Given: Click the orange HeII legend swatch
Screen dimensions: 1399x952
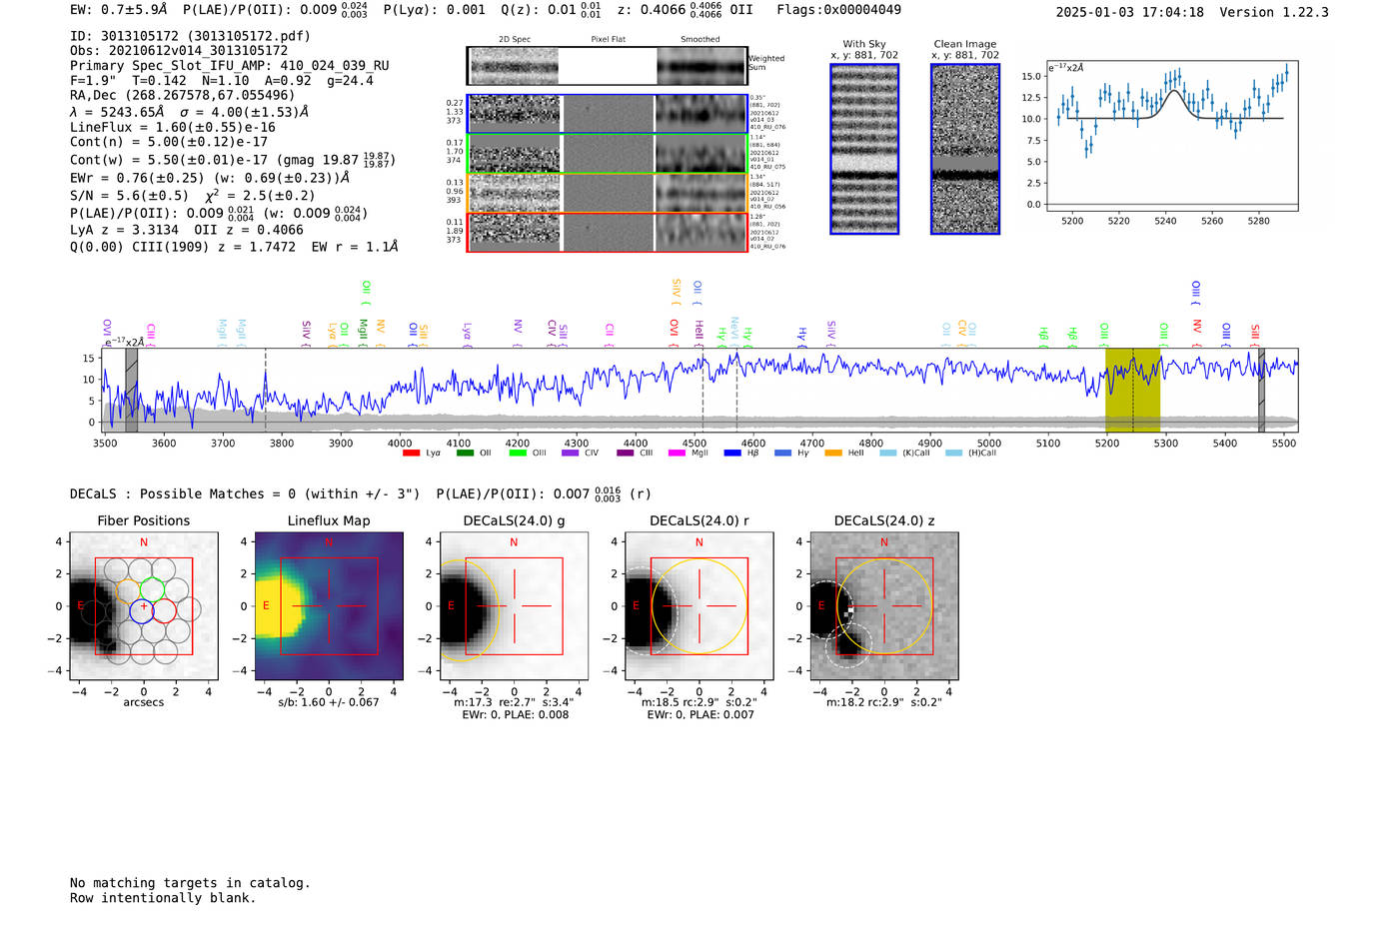Looking at the screenshot, I should pos(833,454).
